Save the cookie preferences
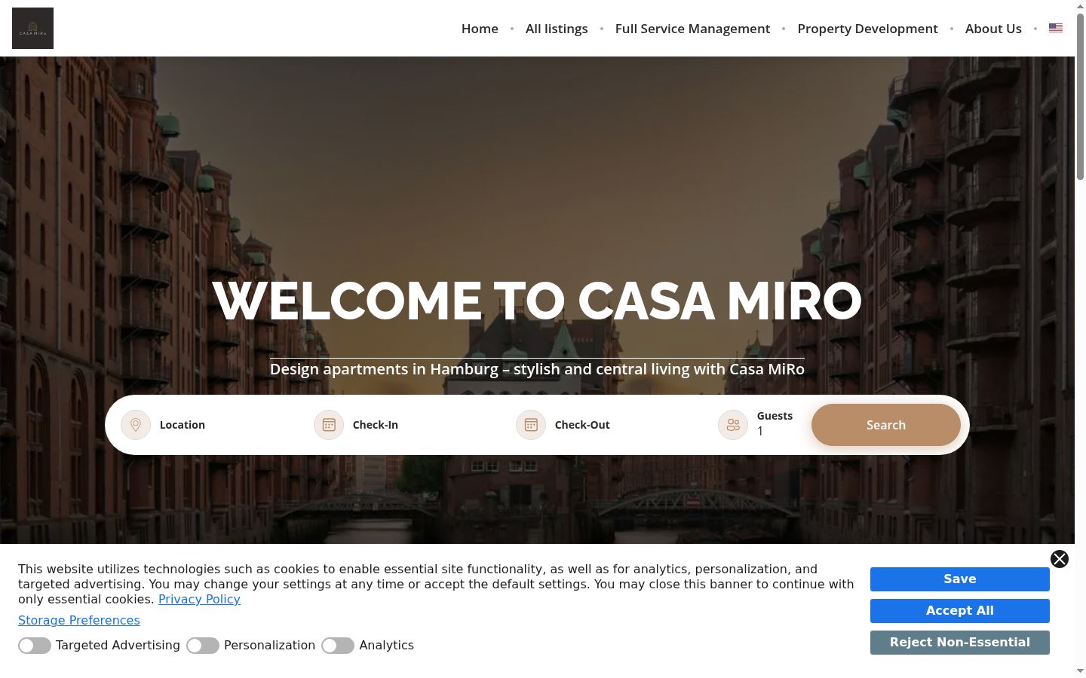The image size is (1086, 678). (960, 579)
